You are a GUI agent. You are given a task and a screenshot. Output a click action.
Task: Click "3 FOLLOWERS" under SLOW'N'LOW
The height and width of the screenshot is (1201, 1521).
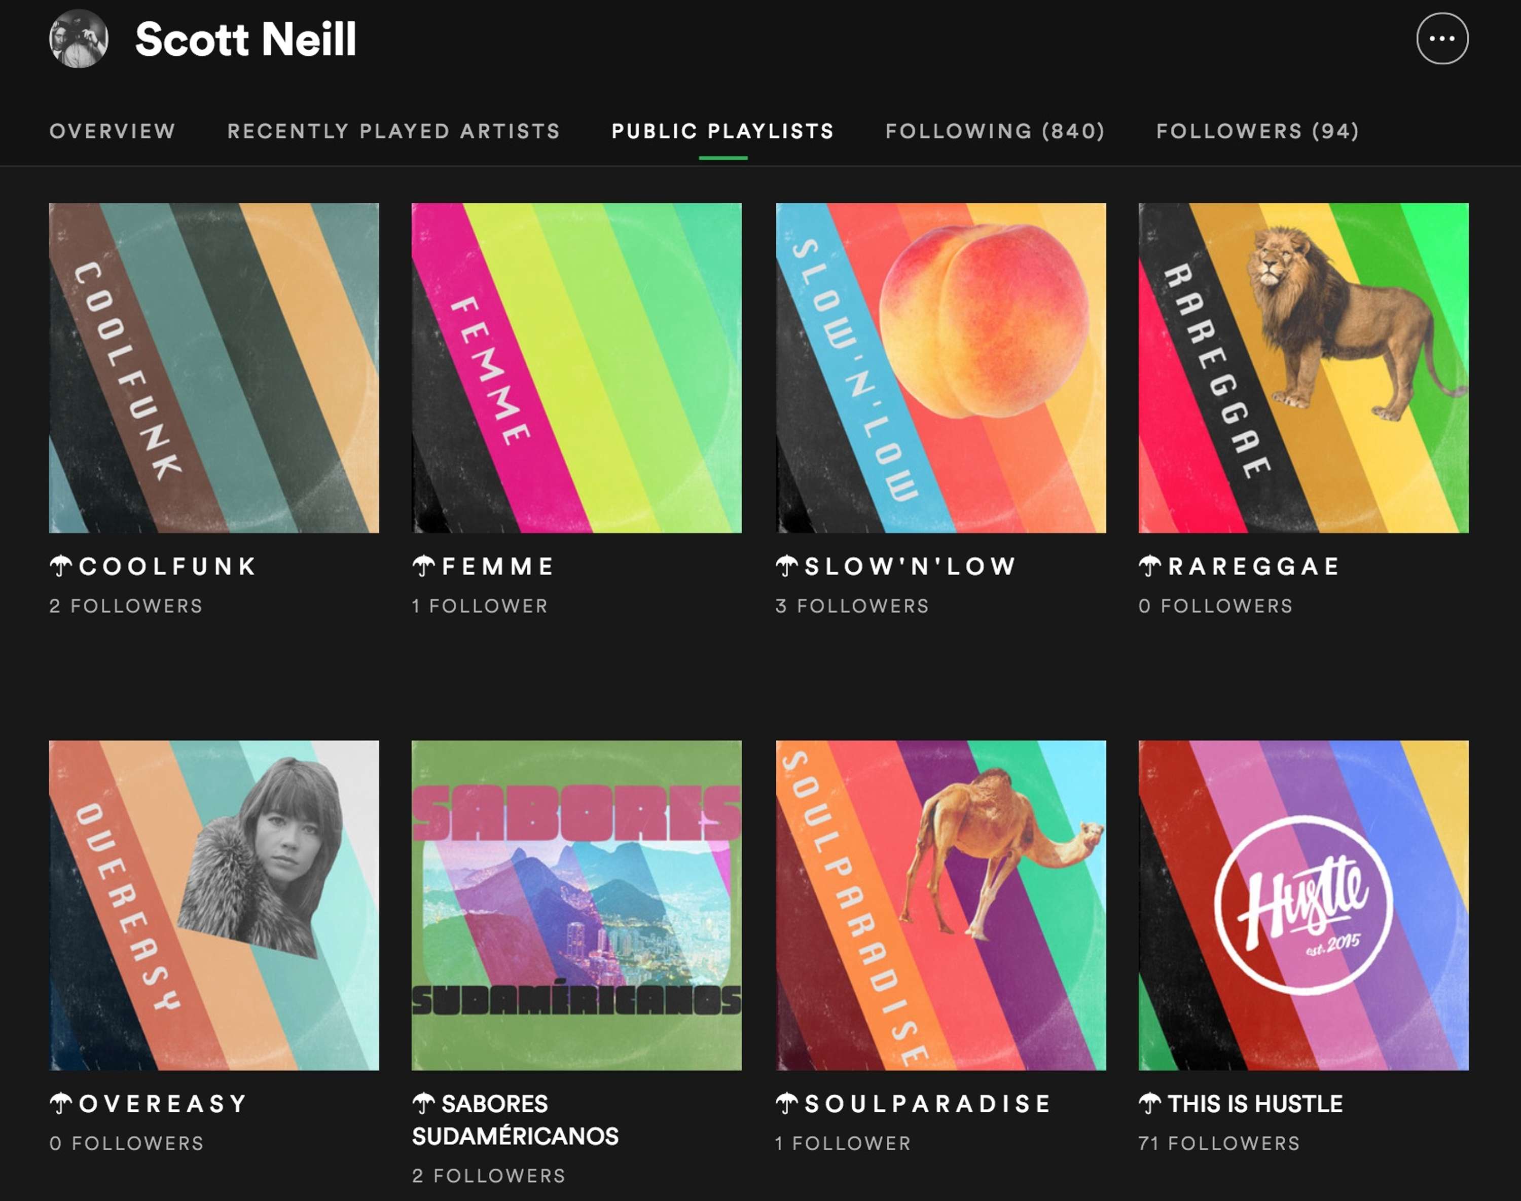click(852, 606)
